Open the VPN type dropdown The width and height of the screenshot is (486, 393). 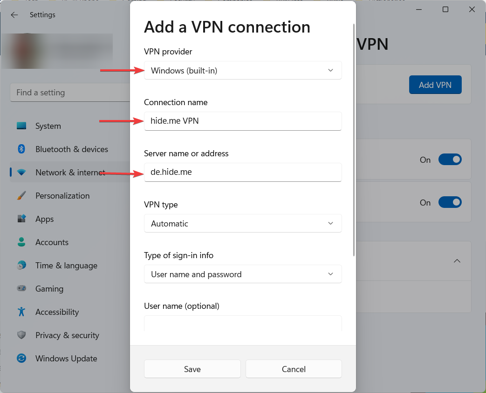(x=243, y=224)
